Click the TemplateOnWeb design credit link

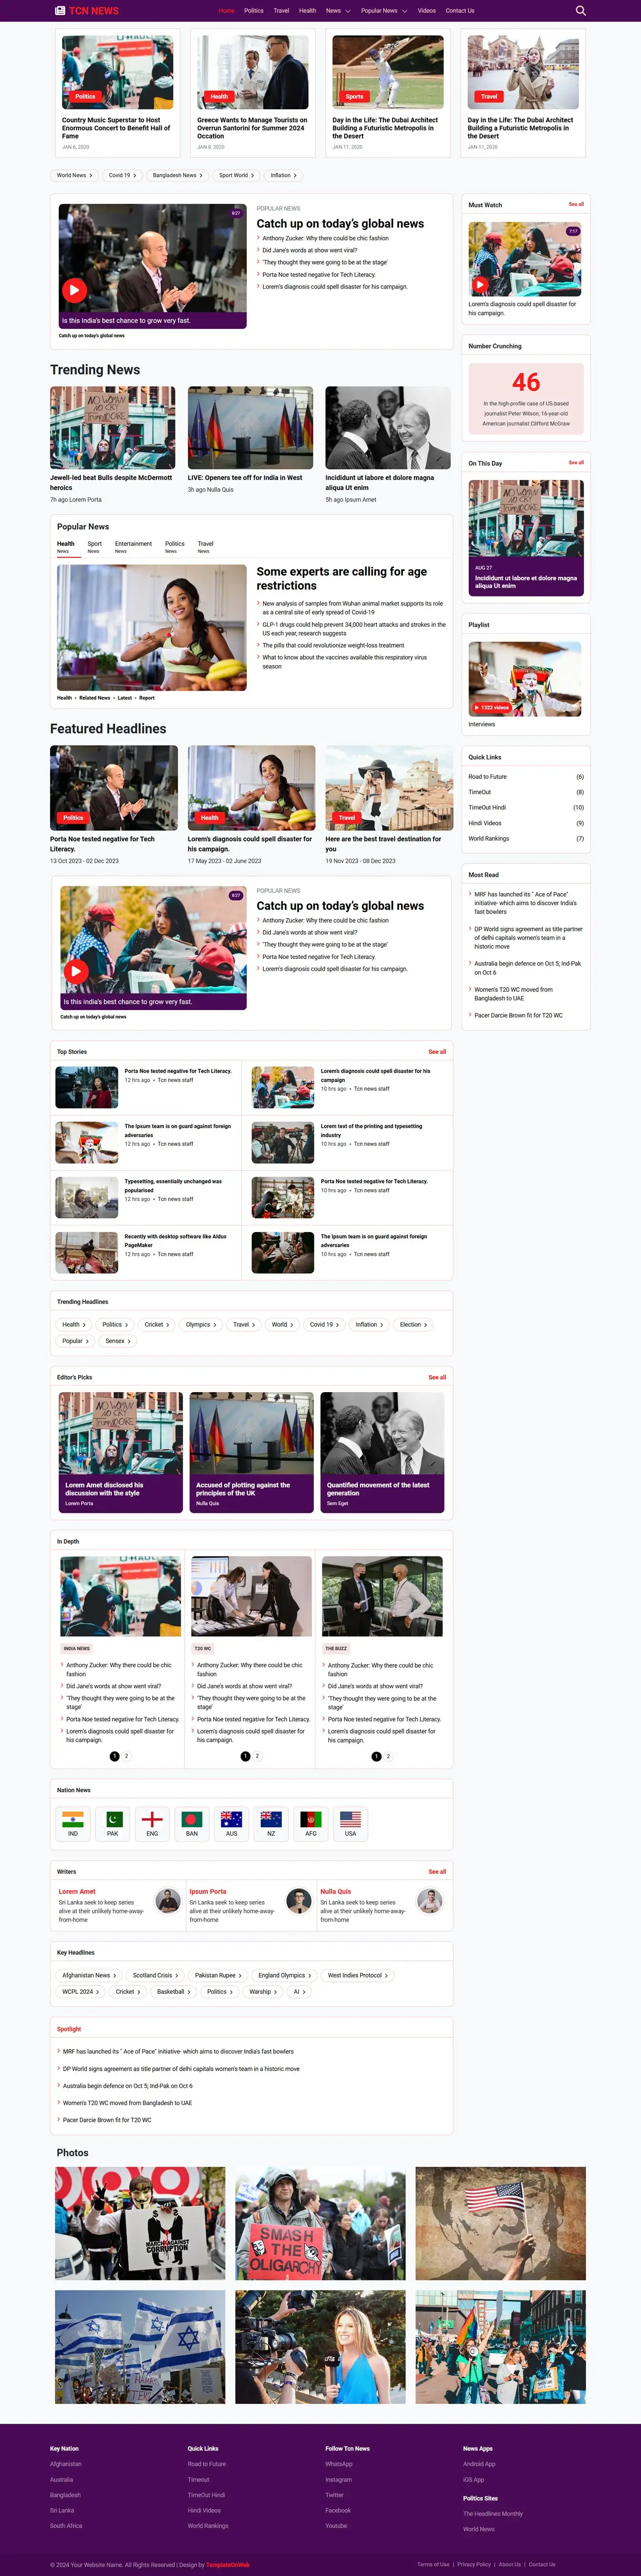coord(227,2564)
